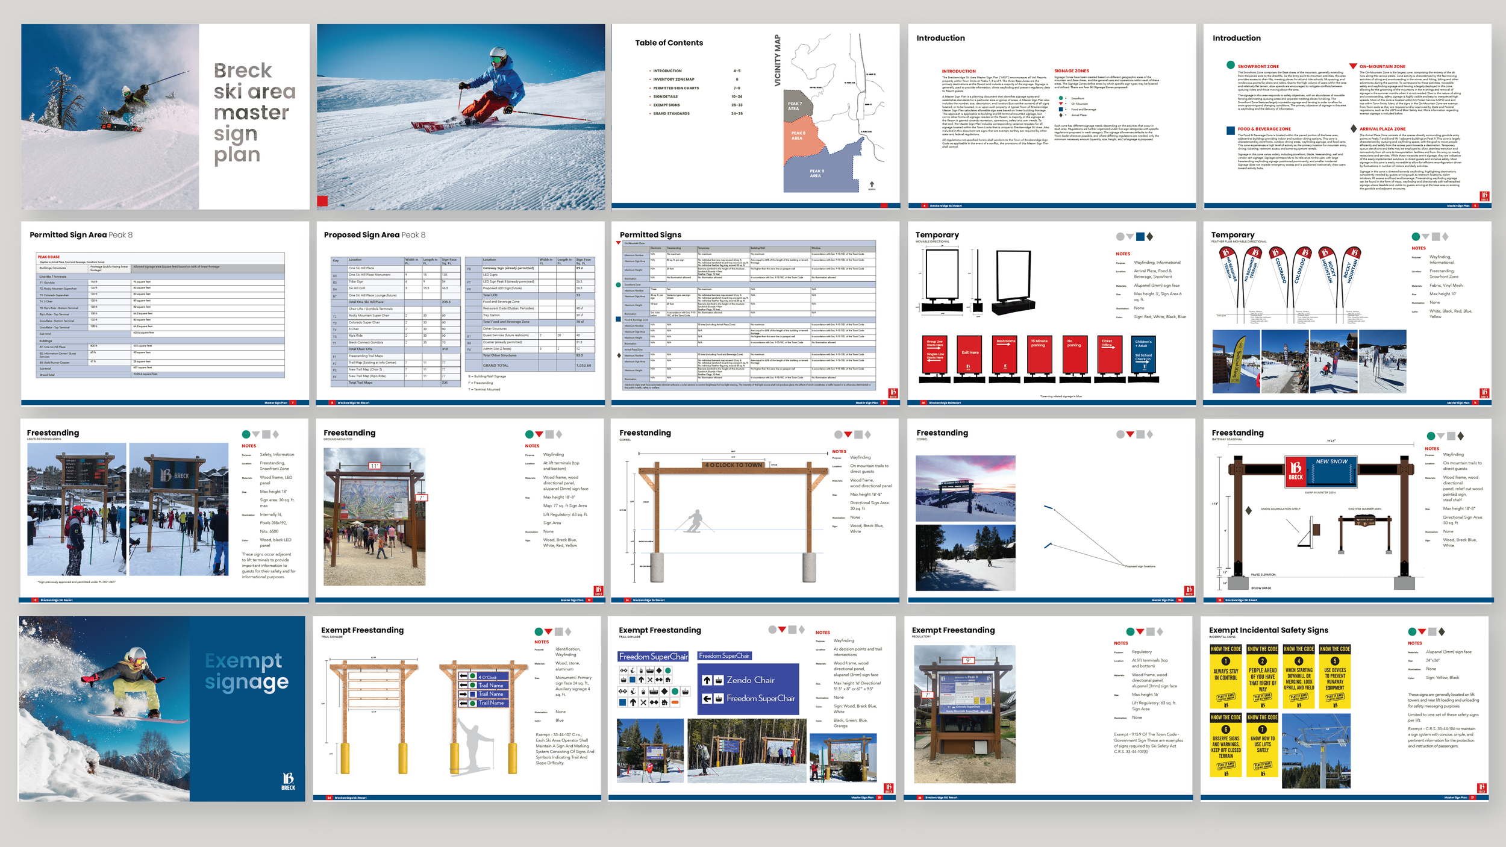
Task: Click the north arrow on vicinity map
Action: pyautogui.click(x=872, y=184)
